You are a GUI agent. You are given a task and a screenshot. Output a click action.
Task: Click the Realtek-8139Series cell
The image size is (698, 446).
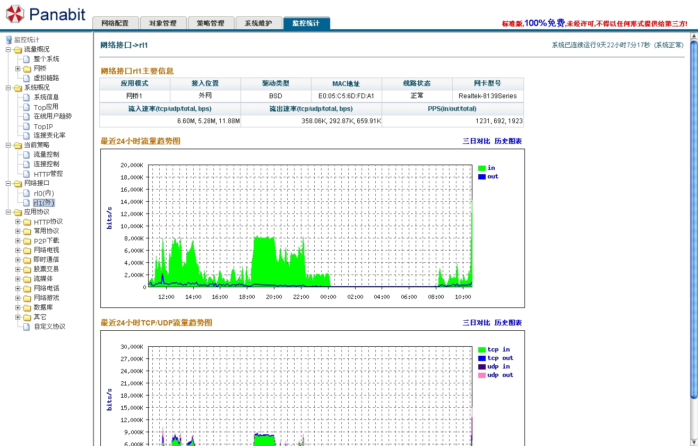point(488,96)
